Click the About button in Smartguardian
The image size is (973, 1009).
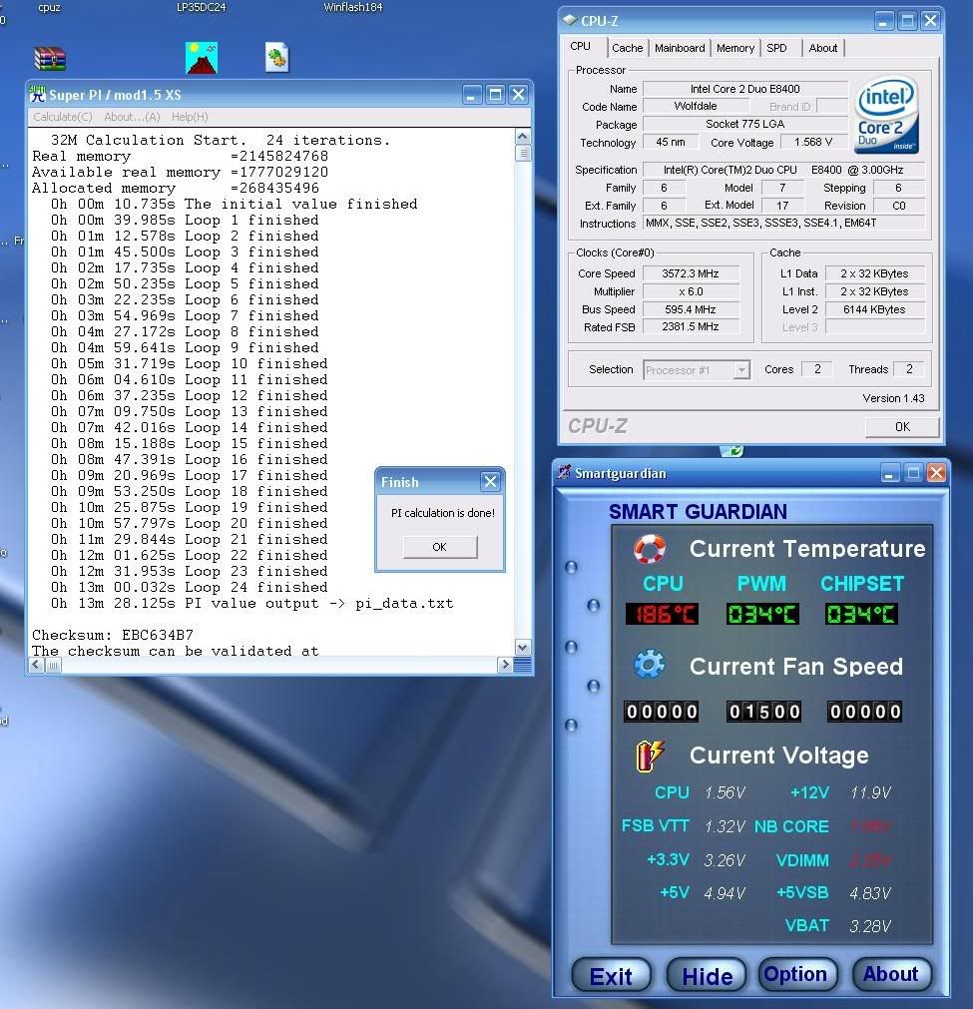pos(891,974)
